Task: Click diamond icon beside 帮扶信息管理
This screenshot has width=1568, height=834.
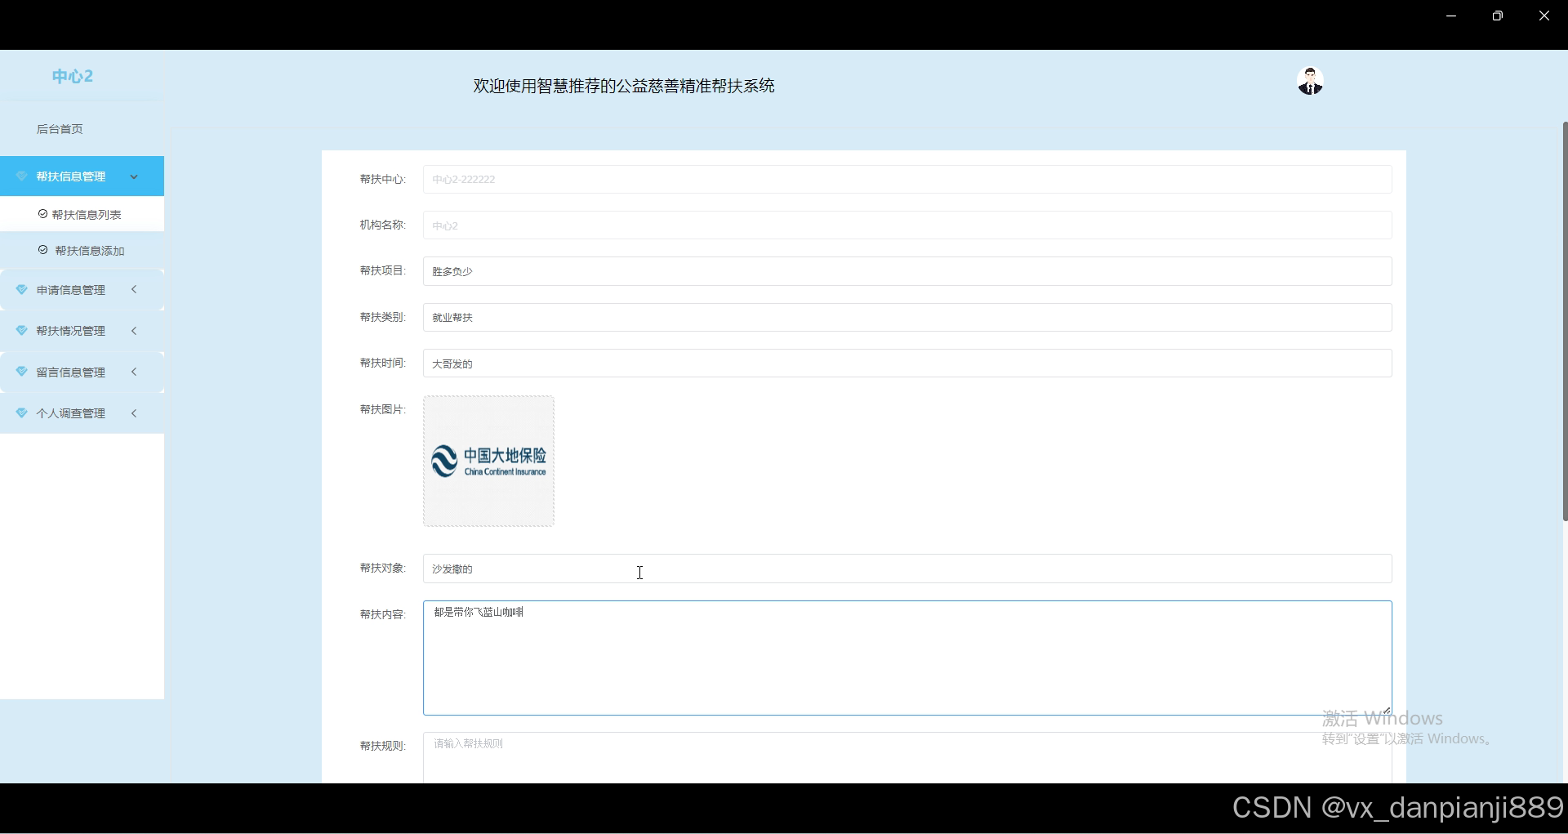Action: pos(22,176)
